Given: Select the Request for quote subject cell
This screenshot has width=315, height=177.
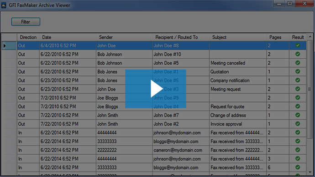Looking at the screenshot, I should tap(238, 106).
